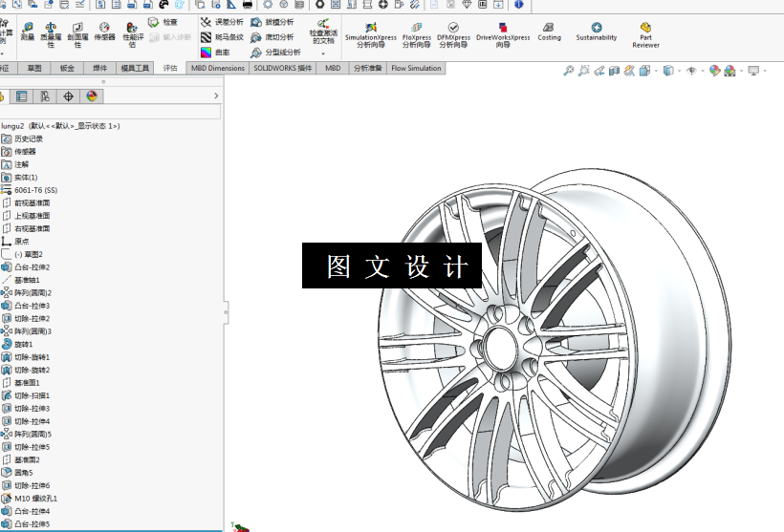Run the Check (检查) tool
784x532 pixels.
163,22
